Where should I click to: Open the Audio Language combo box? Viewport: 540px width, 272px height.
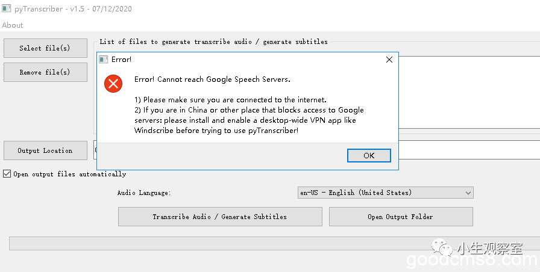(385, 193)
